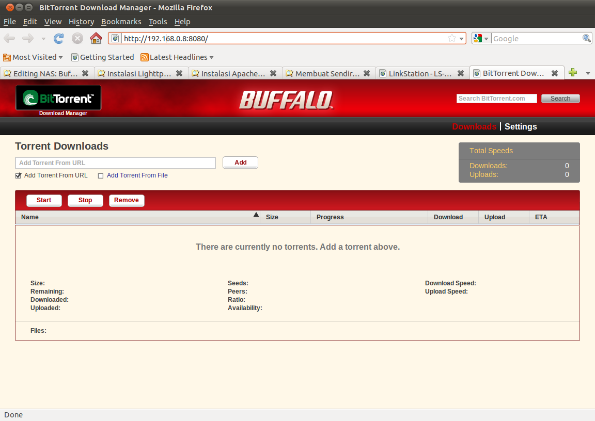Check the Add Torrent From URL checkbox
The width and height of the screenshot is (595, 421).
(18, 175)
